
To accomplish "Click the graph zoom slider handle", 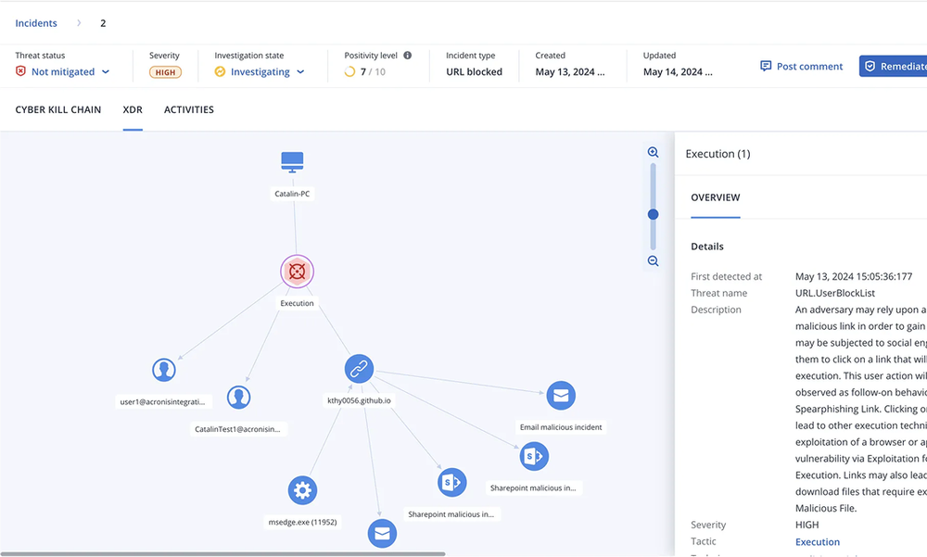I will (653, 214).
